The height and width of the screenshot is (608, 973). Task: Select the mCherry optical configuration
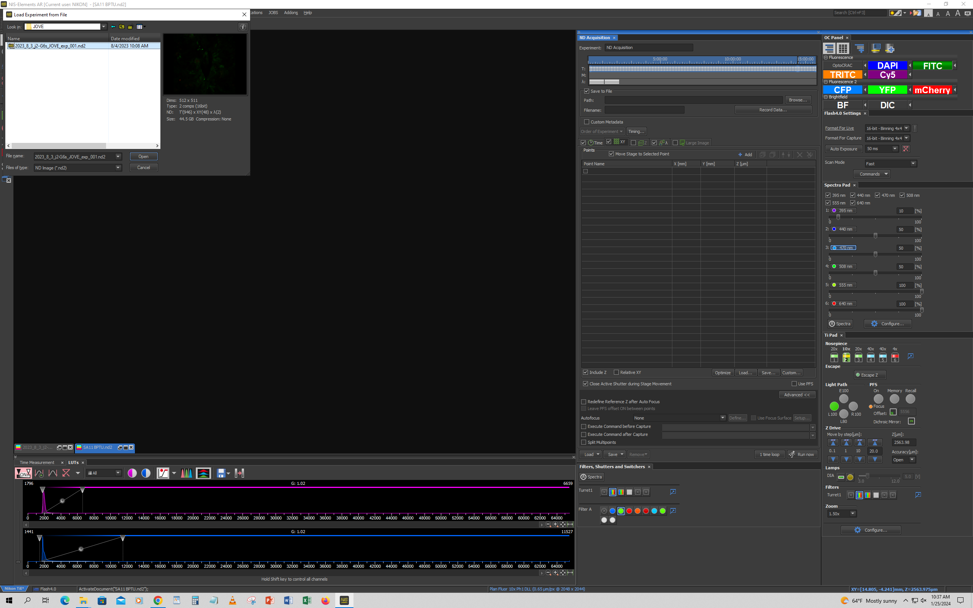[x=932, y=90]
